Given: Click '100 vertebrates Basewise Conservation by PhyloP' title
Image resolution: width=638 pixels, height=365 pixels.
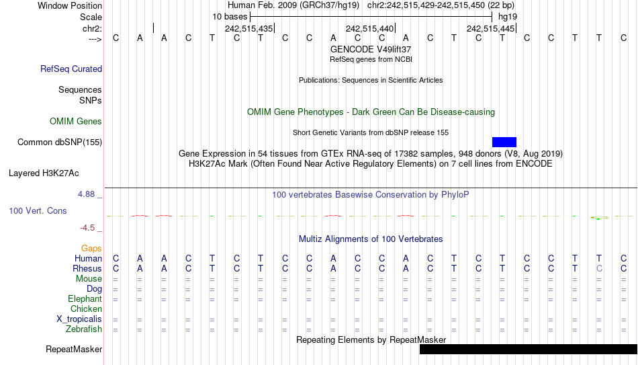Looking at the screenshot, I should pos(371,195).
